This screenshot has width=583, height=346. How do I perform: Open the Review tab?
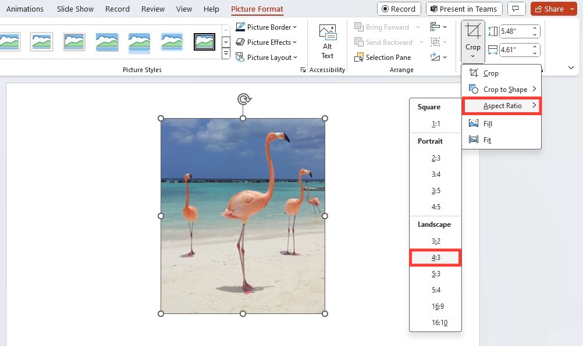click(153, 9)
